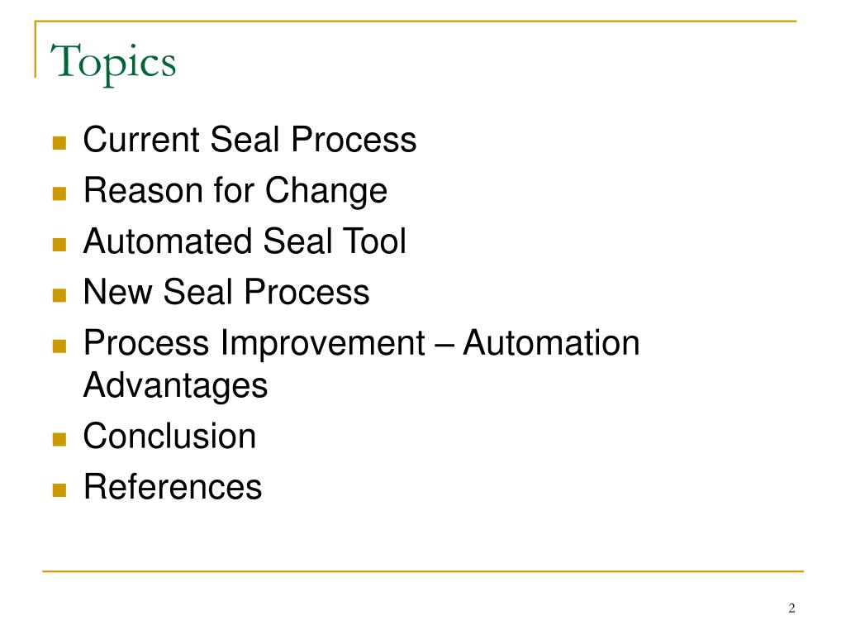Click the Reason for Change line
This screenshot has width=846, height=635.
[235, 191]
